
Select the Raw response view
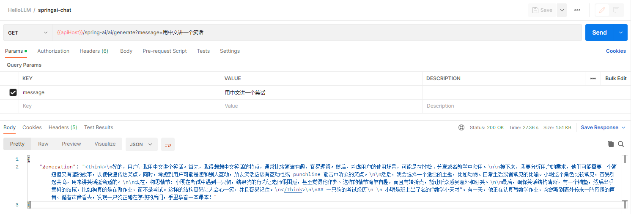coord(43,144)
